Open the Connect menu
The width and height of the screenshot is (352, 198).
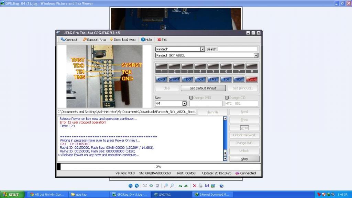[69, 40]
